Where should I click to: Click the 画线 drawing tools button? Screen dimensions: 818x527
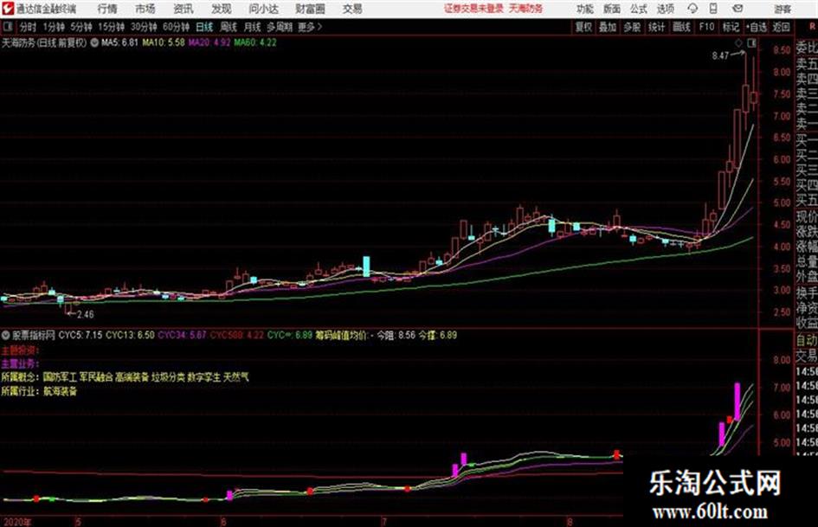coord(681,27)
